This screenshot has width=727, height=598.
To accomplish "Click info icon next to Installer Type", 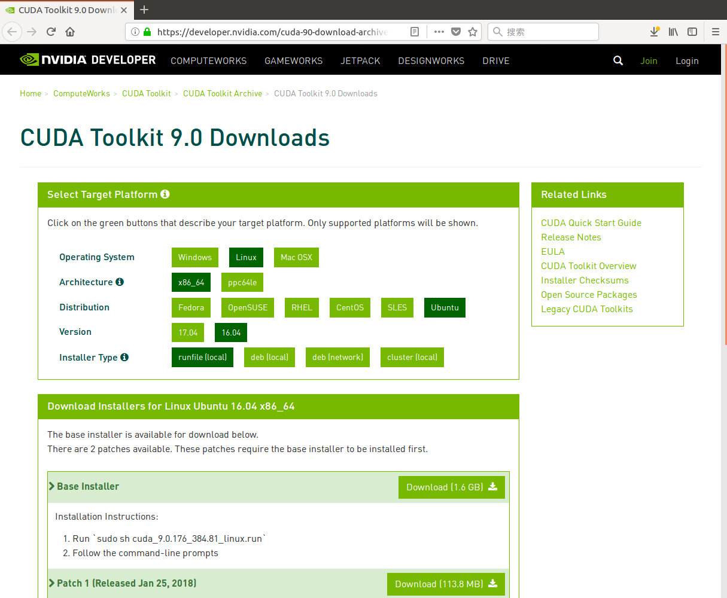I will pos(124,357).
